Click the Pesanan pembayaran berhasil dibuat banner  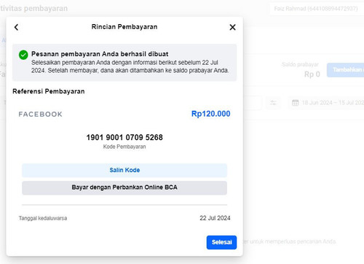[124, 63]
